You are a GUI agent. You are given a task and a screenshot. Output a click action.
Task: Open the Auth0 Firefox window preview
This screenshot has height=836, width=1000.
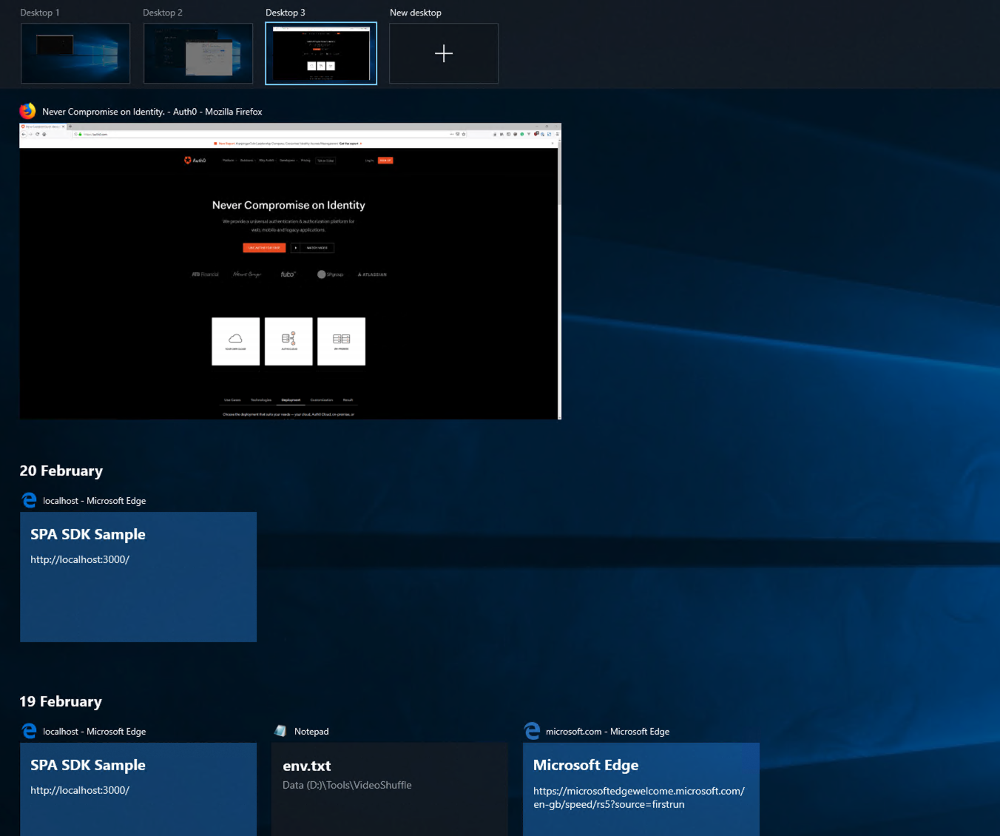click(x=290, y=271)
